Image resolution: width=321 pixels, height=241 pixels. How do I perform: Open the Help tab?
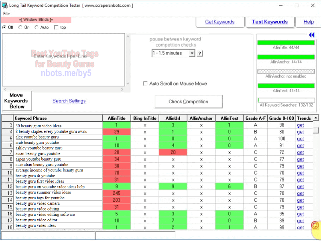[x=309, y=22]
